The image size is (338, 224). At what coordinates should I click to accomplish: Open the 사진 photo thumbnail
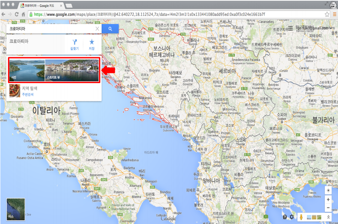tap(27, 70)
